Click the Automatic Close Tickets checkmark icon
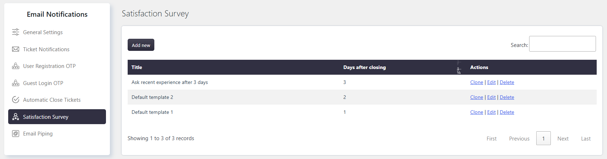Screen dimensions: 607x159 pos(16,100)
